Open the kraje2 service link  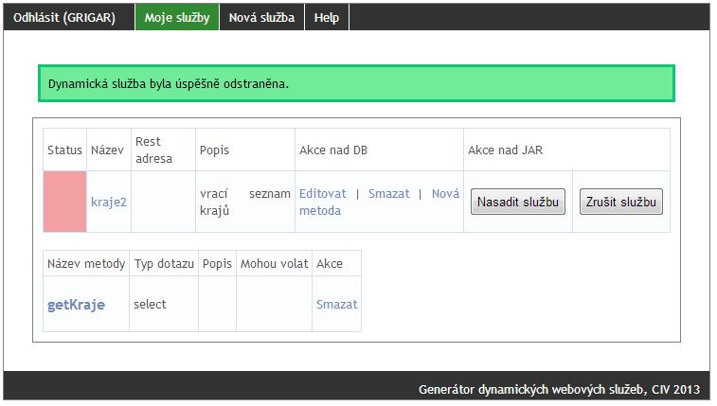click(109, 202)
